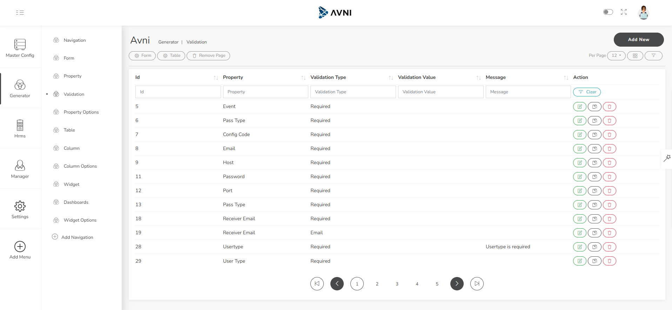Clear the table filters
The height and width of the screenshot is (310, 672).
click(587, 92)
